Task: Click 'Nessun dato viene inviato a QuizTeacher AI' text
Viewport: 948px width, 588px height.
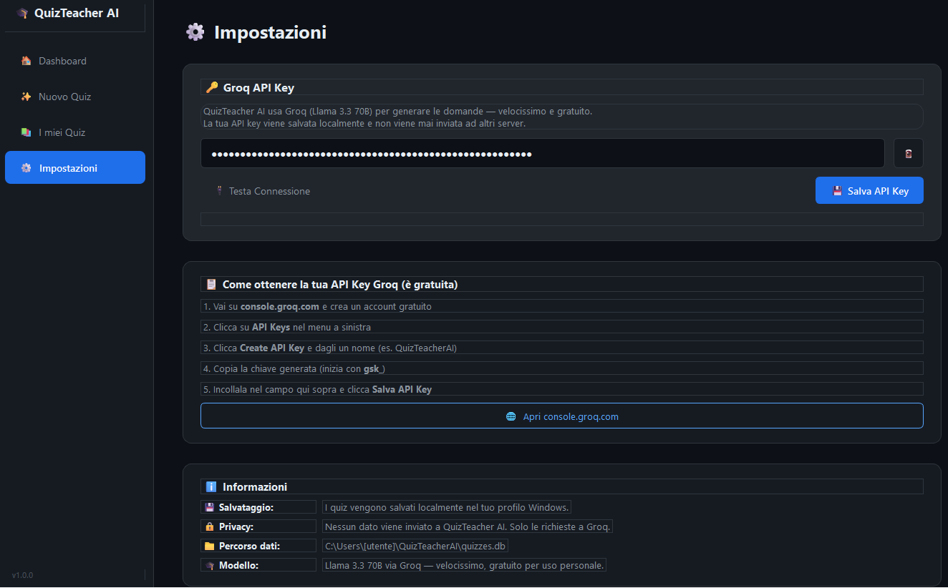Action: [468, 526]
